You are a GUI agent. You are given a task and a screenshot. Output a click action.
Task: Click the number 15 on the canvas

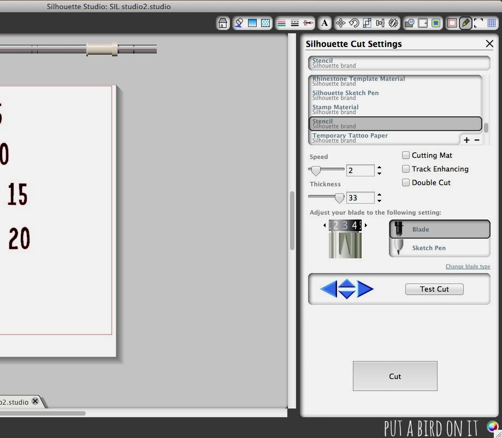click(x=17, y=194)
